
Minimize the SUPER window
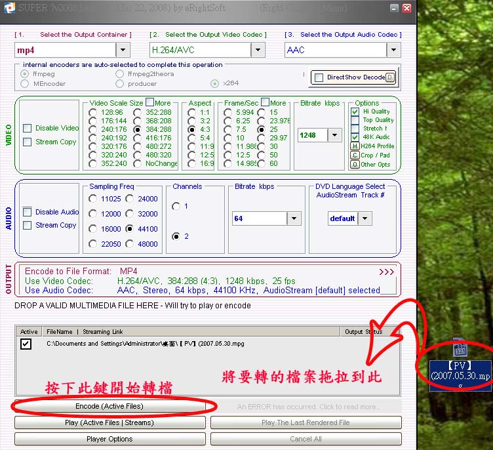tap(394, 8)
